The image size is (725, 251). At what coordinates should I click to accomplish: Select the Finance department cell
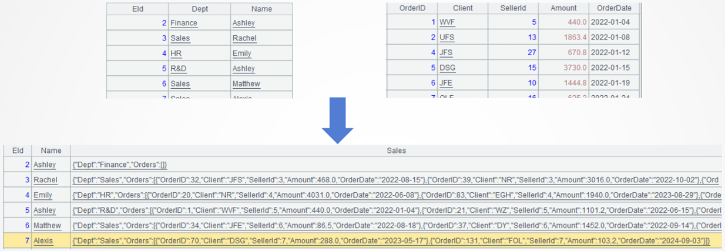click(184, 23)
